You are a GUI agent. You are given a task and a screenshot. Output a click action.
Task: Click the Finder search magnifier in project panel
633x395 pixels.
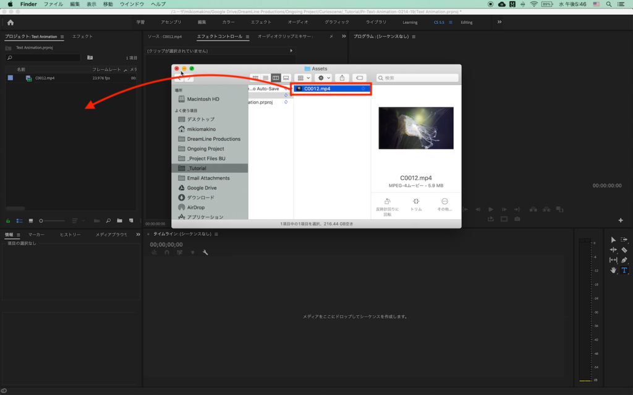[x=108, y=220]
